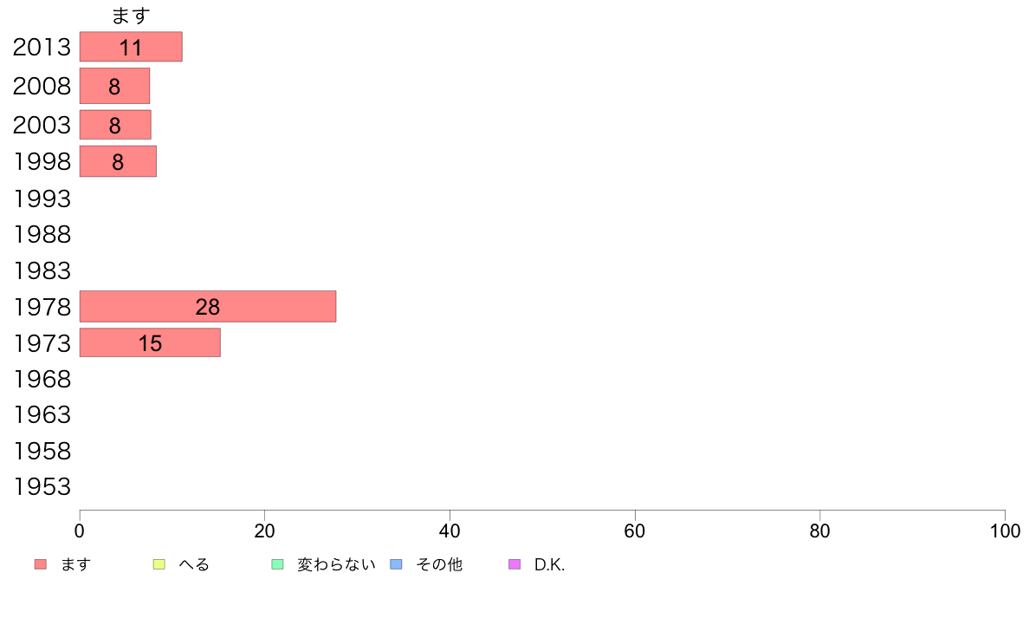Select the 1973 bar showing 15

point(151,342)
